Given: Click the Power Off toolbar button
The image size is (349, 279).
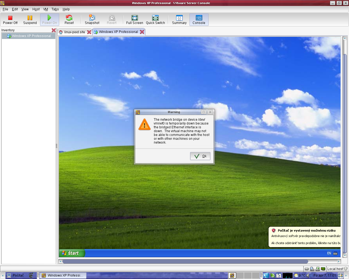Looking at the screenshot, I should click(10, 20).
